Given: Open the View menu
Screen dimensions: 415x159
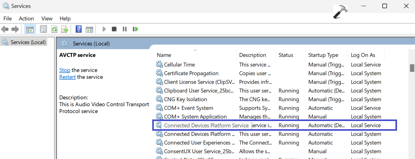Looking at the screenshot, I should pyautogui.click(x=47, y=19).
